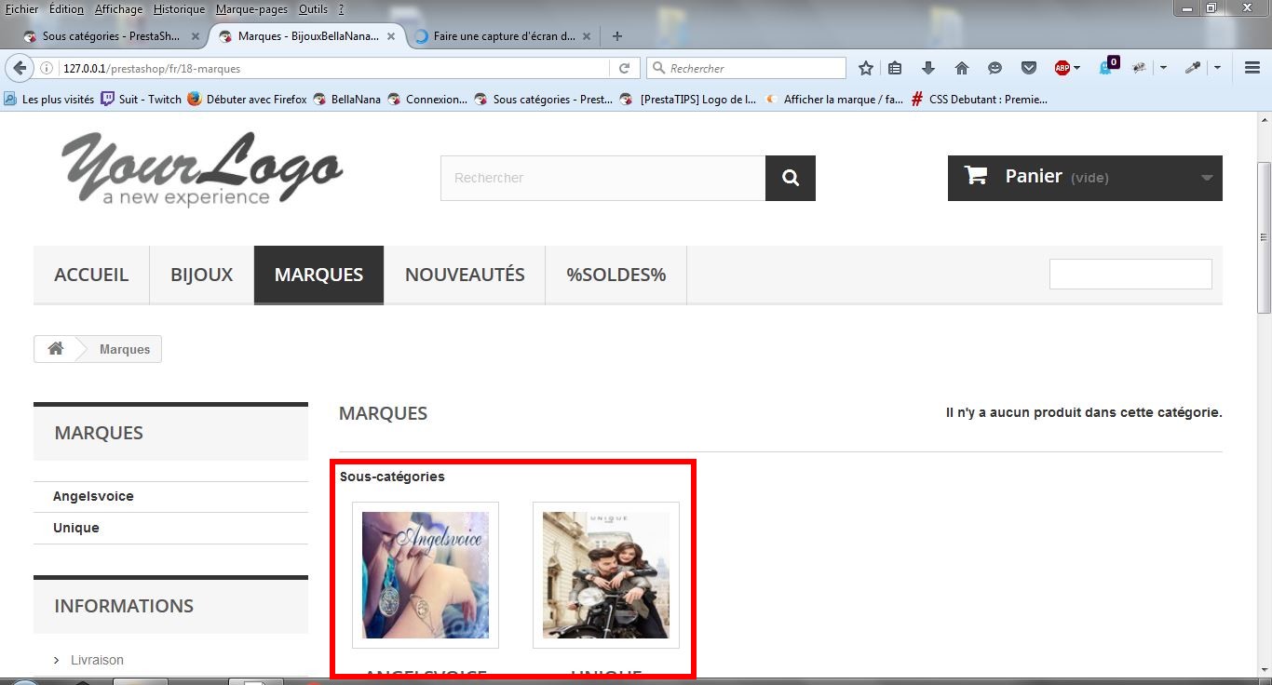
Task: Close the 'Marques - BijouxBellaNana' tab
Action: pos(391,36)
